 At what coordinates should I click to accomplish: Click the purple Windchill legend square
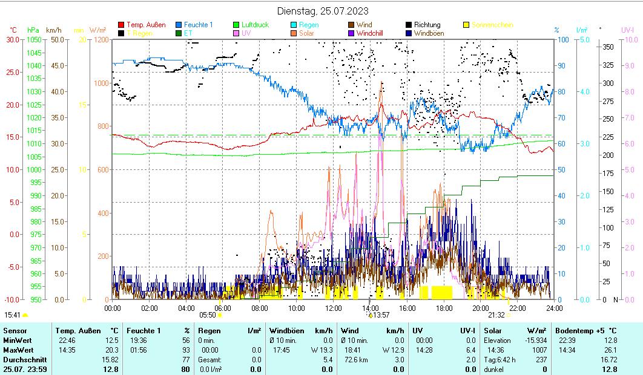coord(351,33)
